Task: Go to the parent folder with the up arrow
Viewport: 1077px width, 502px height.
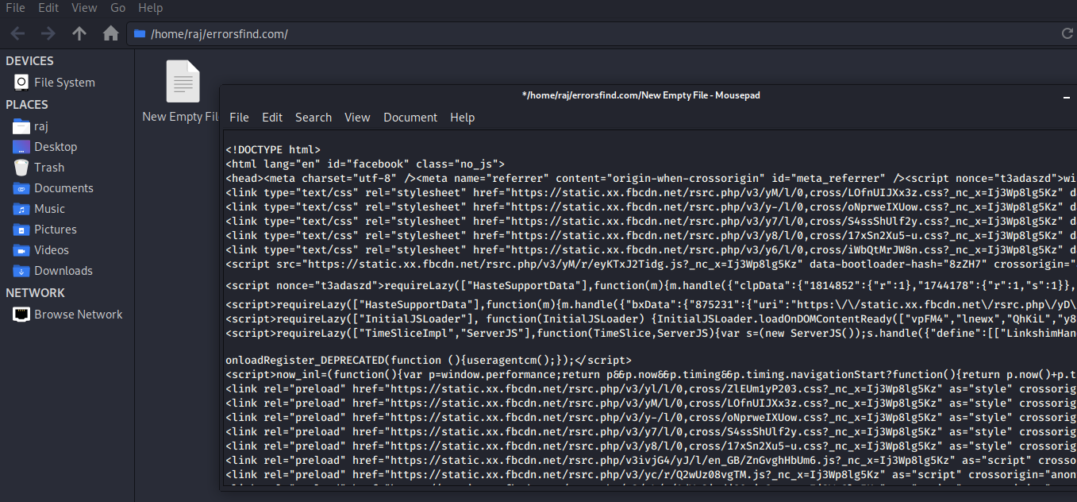Action: point(79,33)
